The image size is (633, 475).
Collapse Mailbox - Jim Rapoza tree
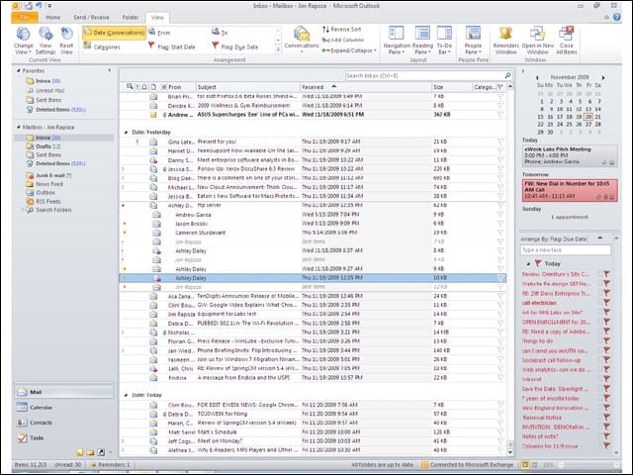tap(18, 128)
